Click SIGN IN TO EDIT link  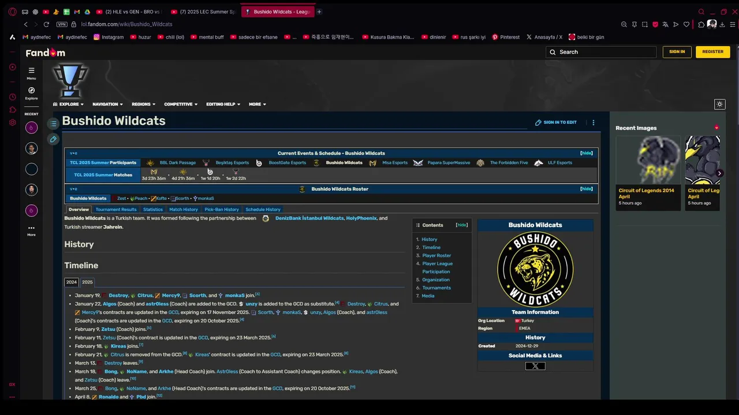tap(556, 122)
